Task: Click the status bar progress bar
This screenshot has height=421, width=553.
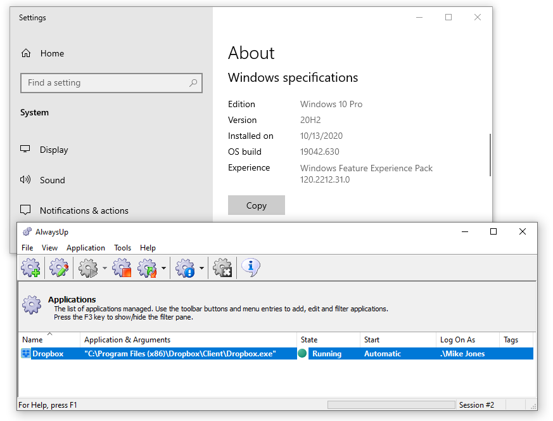Action: (x=391, y=405)
